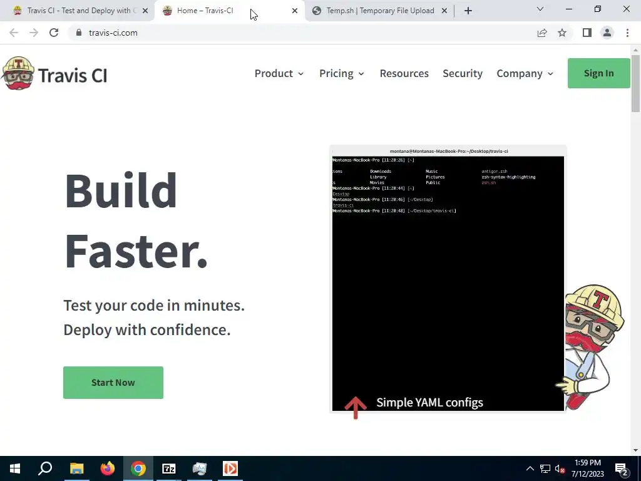The image size is (641, 481).
Task: Click the scrollbar down arrow
Action: (635, 450)
